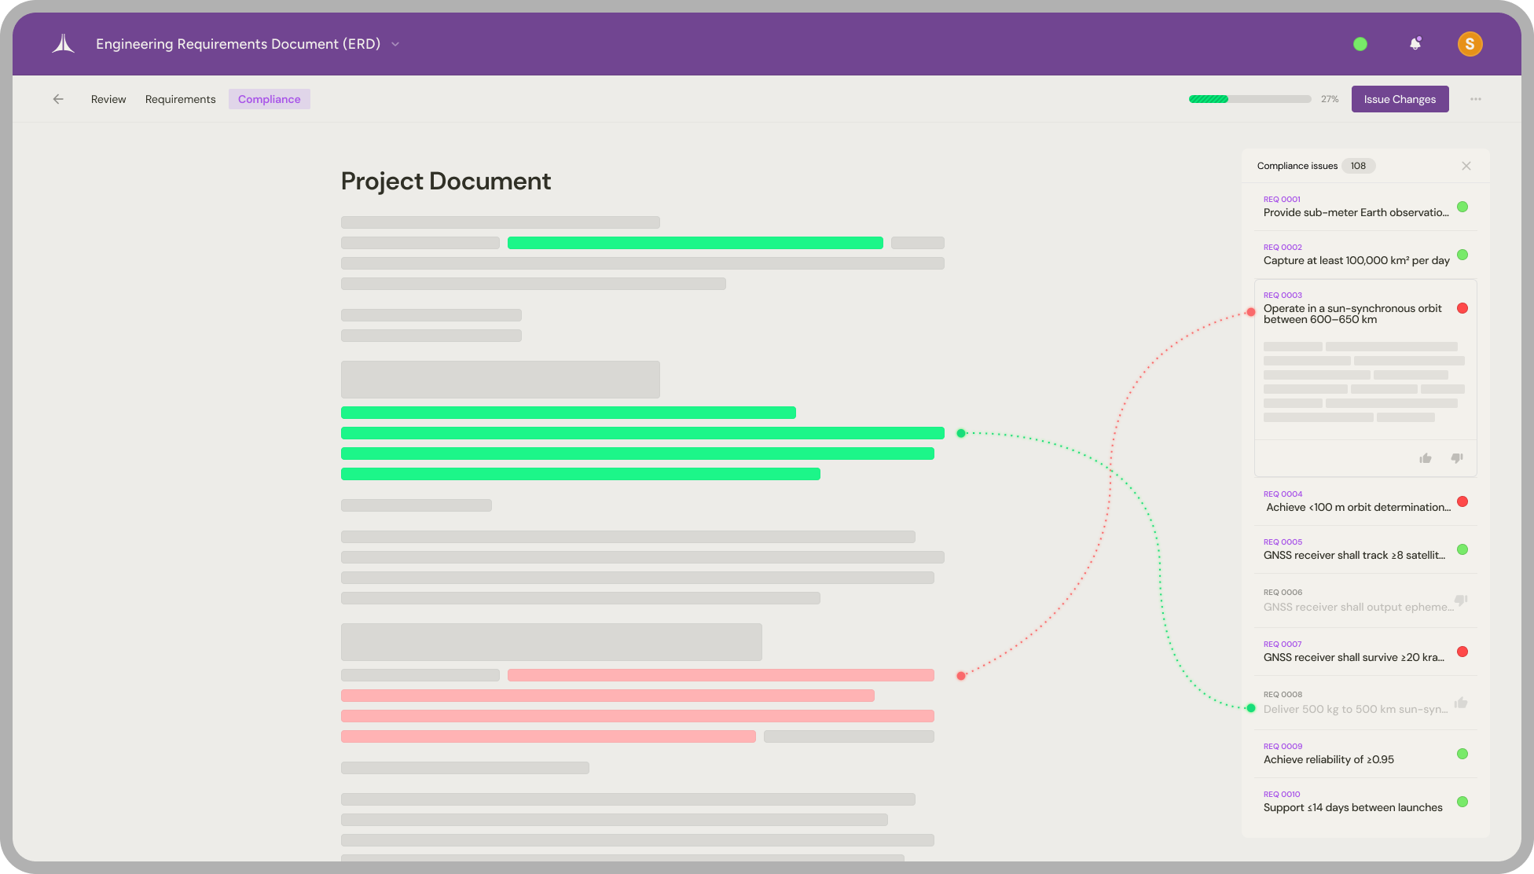Expand the ERD document title dropdown
1534x874 pixels.
pos(395,44)
